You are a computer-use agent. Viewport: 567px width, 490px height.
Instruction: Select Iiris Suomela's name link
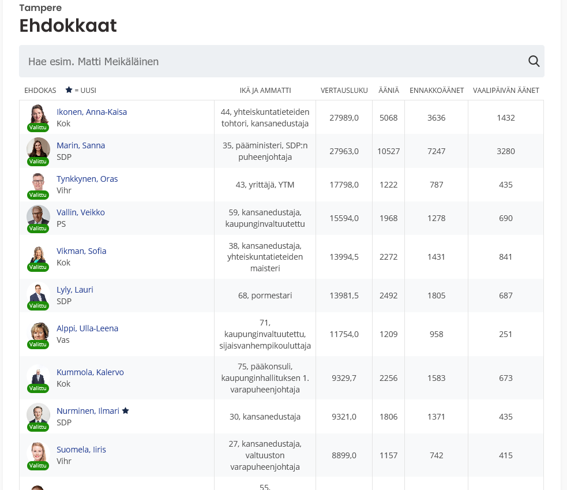click(81, 450)
